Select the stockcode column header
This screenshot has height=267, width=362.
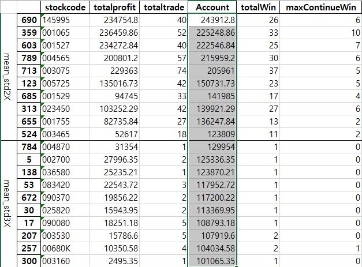click(65, 7)
